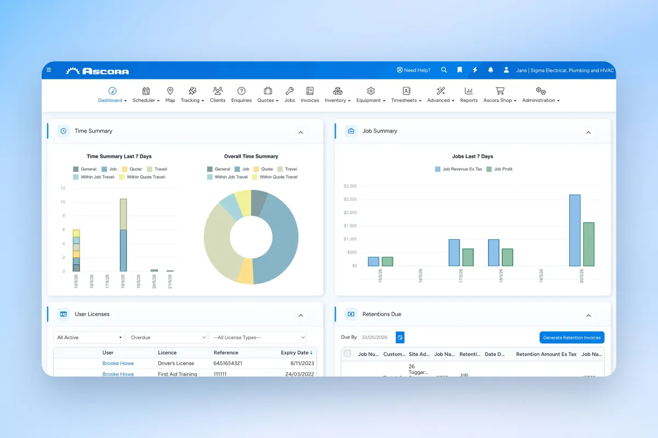The image size is (658, 438).
Task: Open the All License Types dropdown
Action: 258,337
